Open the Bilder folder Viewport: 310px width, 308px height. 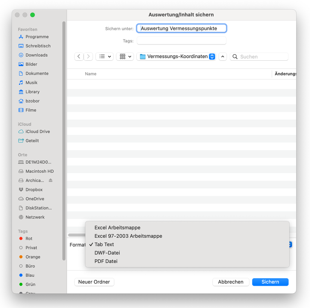28,64
